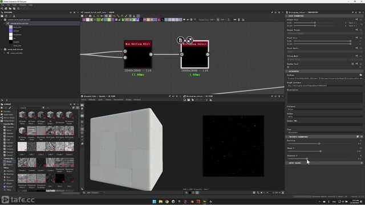Click the checker badge above Histogram Select node

(x=189, y=40)
